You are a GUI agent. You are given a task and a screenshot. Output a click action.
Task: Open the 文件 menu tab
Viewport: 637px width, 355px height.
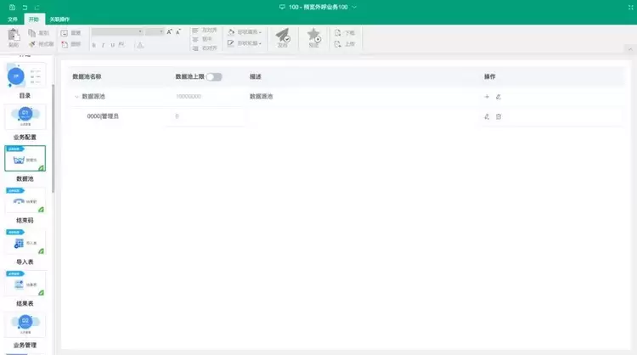[x=13, y=18]
